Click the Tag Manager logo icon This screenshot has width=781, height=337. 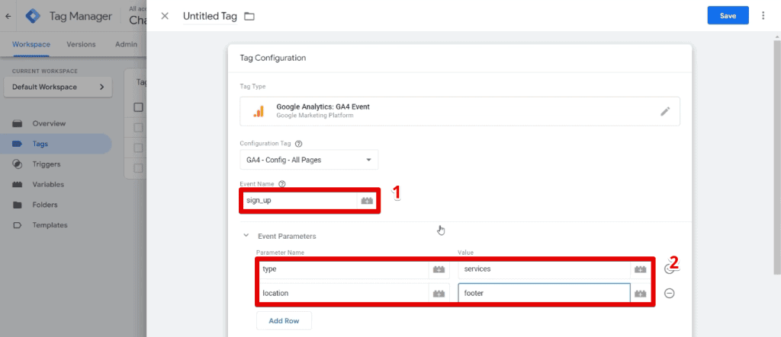34,16
